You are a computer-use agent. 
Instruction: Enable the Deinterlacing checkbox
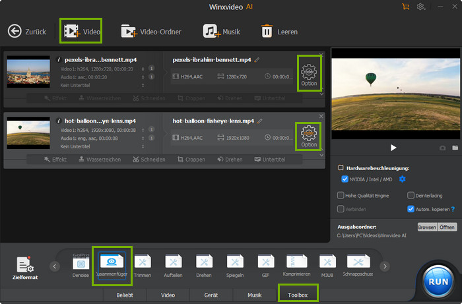pos(411,195)
